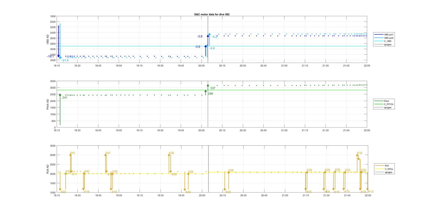Click the '3500' y-axis tick of the Roll plot

pos(53,146)
